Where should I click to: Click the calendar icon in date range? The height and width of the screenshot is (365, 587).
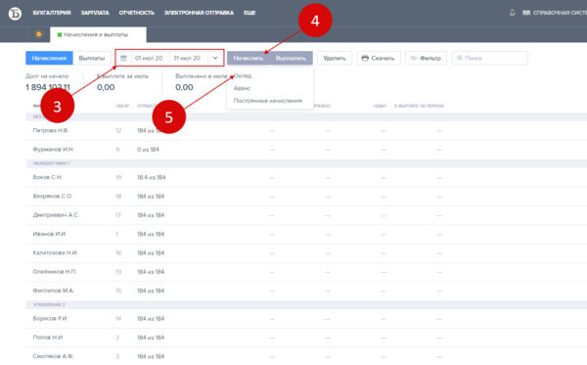(123, 58)
